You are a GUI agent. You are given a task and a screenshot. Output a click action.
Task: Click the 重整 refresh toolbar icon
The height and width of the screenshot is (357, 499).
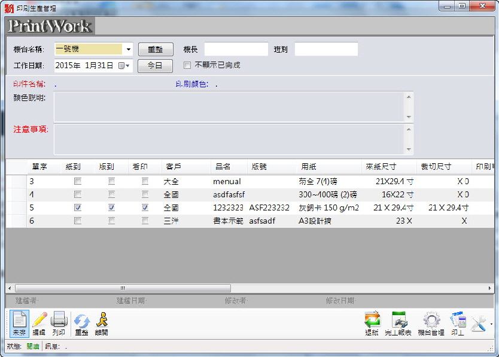tap(81, 324)
